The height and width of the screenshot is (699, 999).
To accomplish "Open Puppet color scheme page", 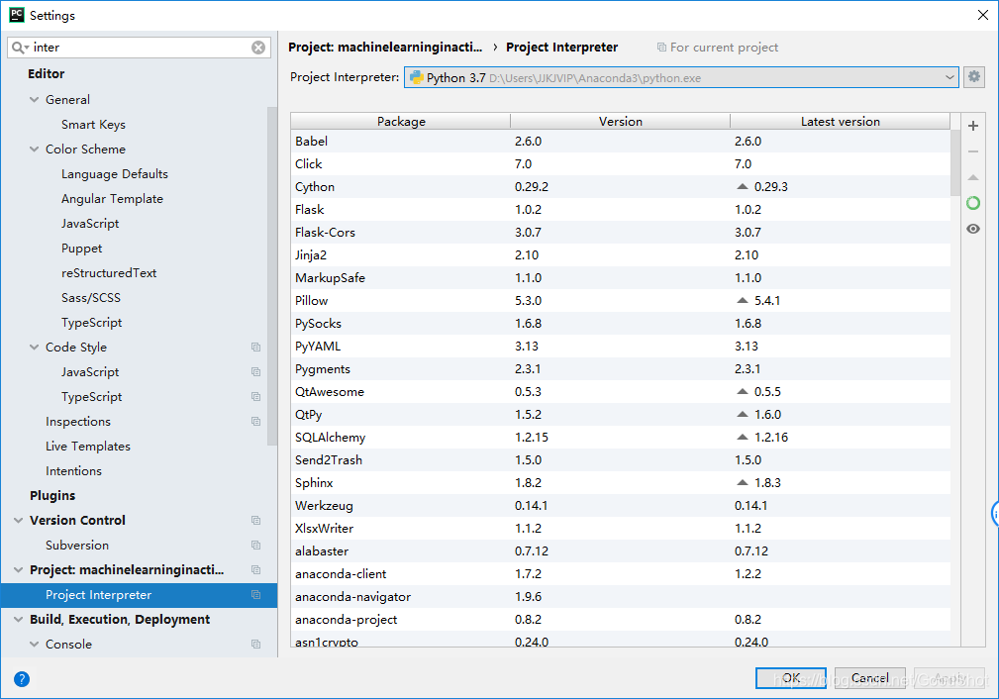I will pyautogui.click(x=81, y=249).
